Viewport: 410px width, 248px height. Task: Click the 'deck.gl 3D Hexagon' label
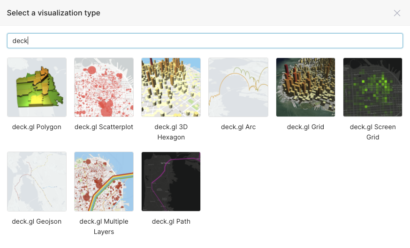[171, 132]
